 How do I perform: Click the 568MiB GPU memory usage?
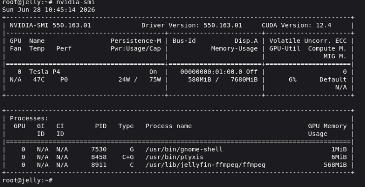pos(335,165)
